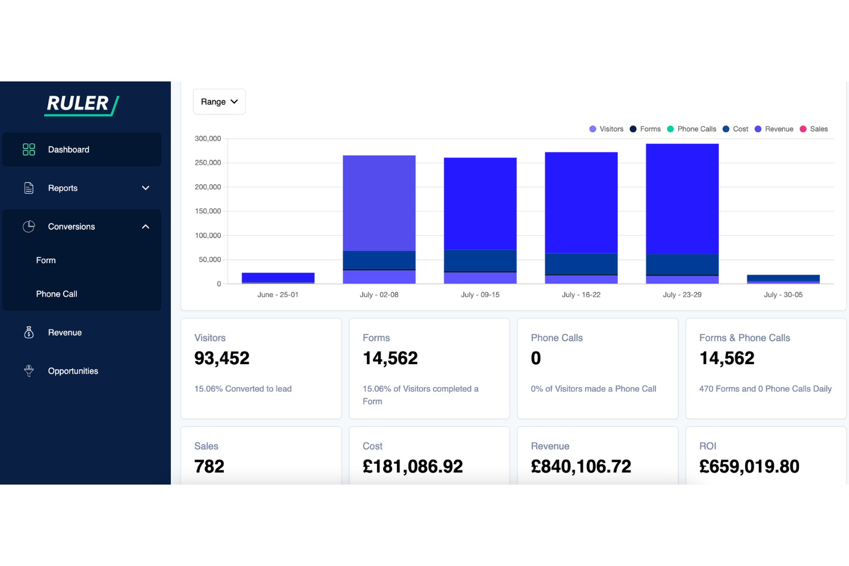Click '0% of Visitors made a Phone Call'

[594, 389]
